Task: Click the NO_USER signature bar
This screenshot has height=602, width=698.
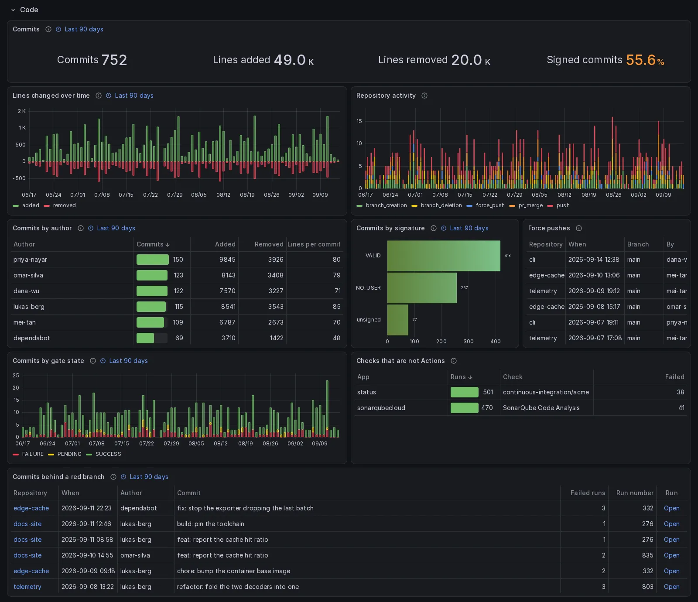Action: tap(422, 288)
